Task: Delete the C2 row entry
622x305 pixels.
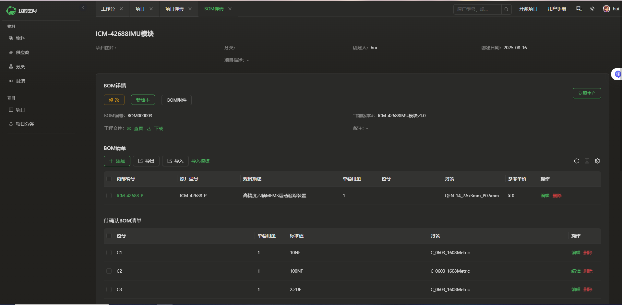Action: (x=588, y=271)
